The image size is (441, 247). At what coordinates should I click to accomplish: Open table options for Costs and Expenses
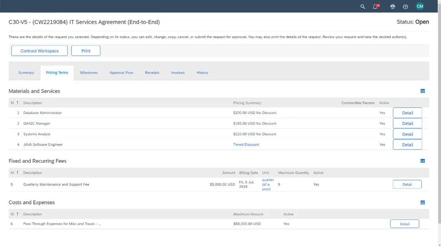pos(422,203)
